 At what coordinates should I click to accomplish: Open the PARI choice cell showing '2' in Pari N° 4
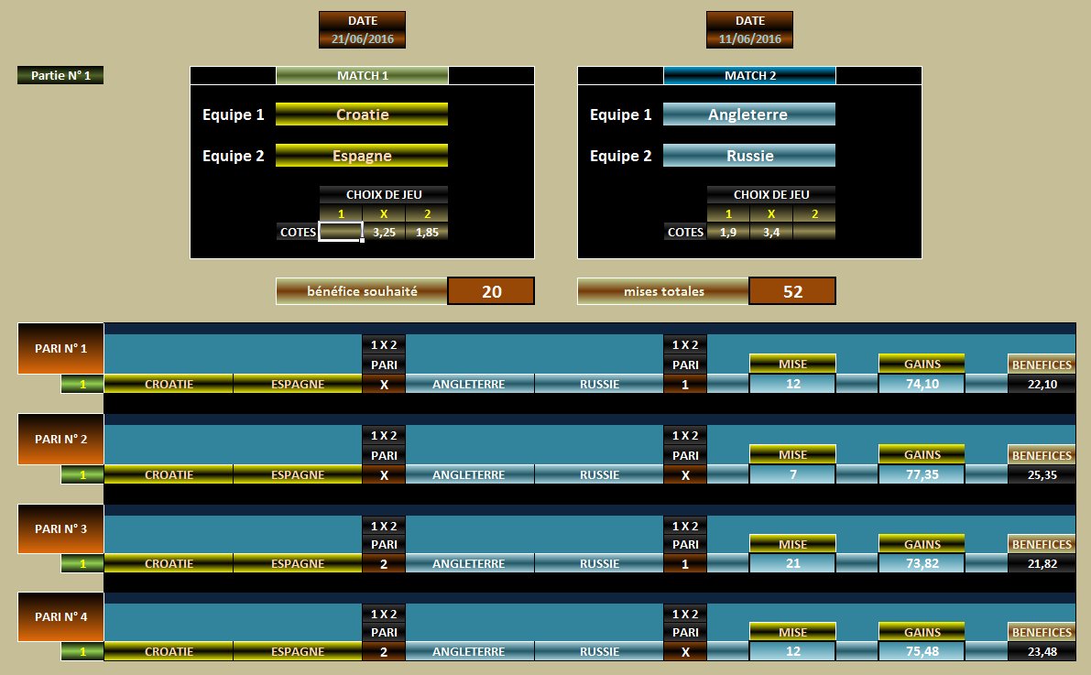pos(385,651)
